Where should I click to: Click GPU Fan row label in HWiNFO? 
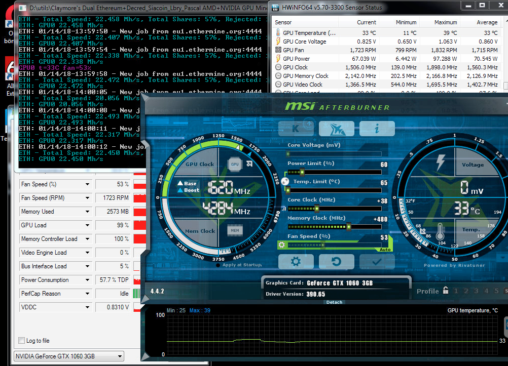coord(294,50)
